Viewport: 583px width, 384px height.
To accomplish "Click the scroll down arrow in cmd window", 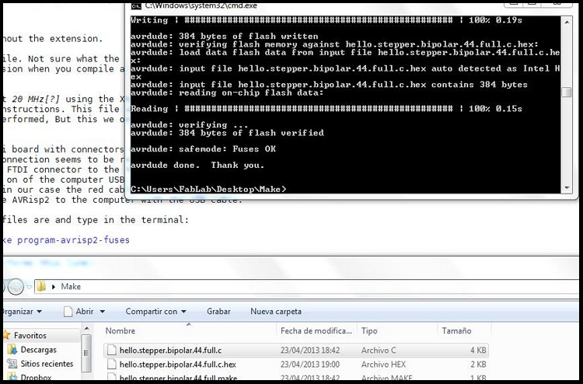I will point(567,188).
